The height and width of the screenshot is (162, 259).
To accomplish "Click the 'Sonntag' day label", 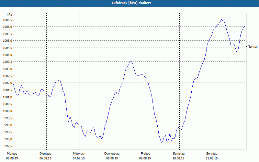I will point(212,154).
